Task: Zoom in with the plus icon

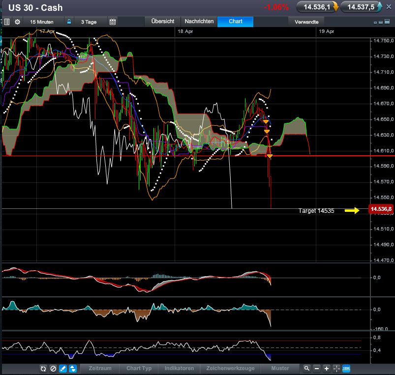Action: [326, 369]
